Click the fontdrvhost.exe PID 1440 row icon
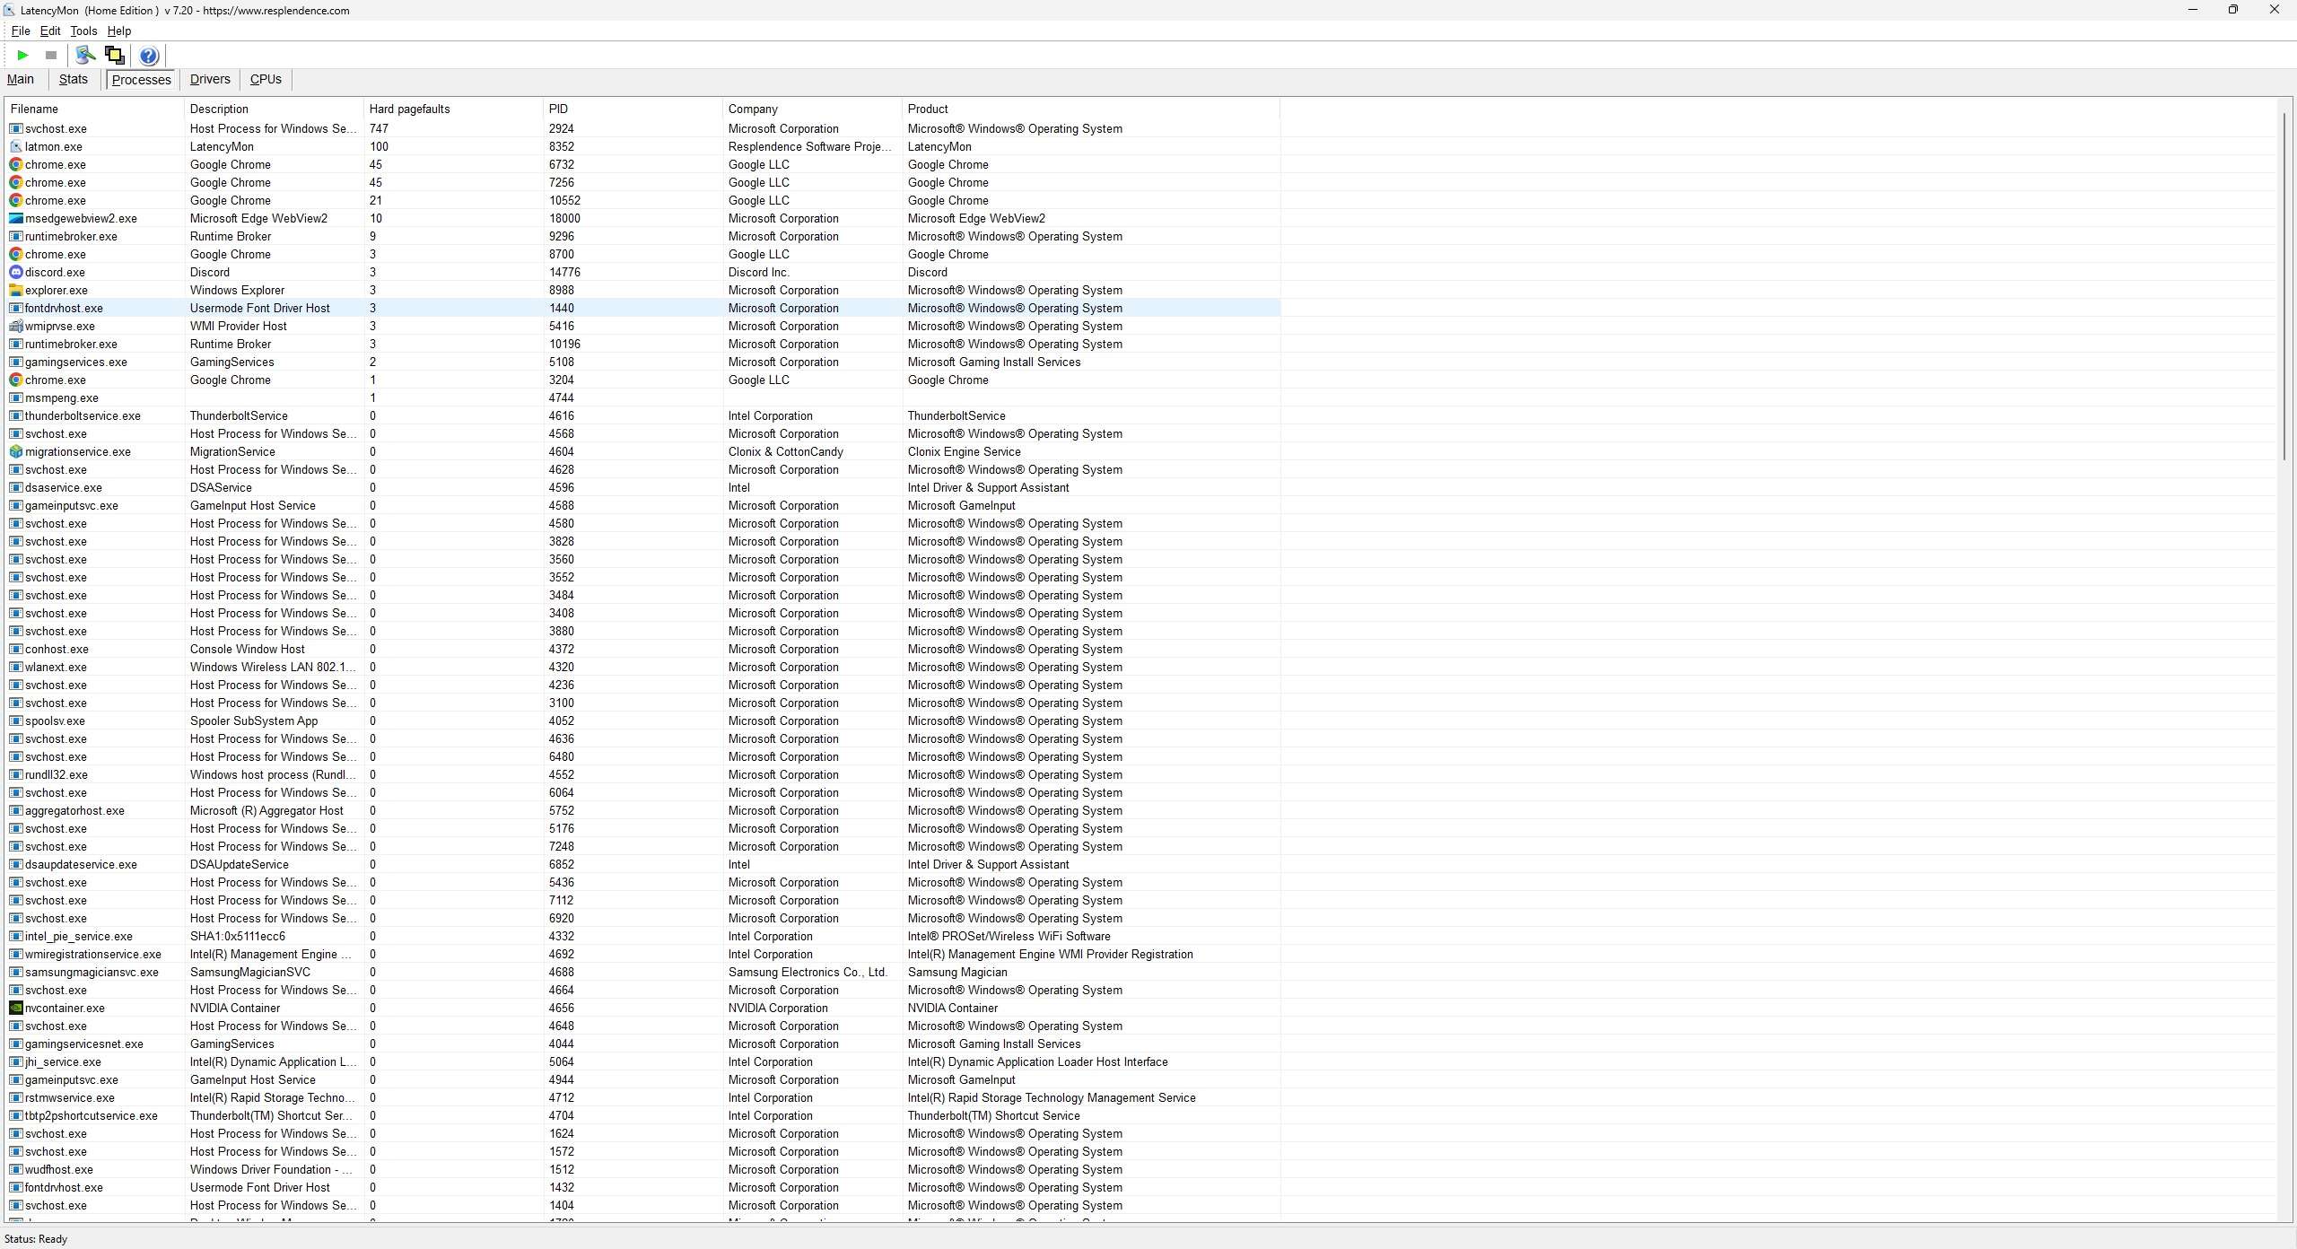Image resolution: width=2297 pixels, height=1249 pixels. (16, 308)
